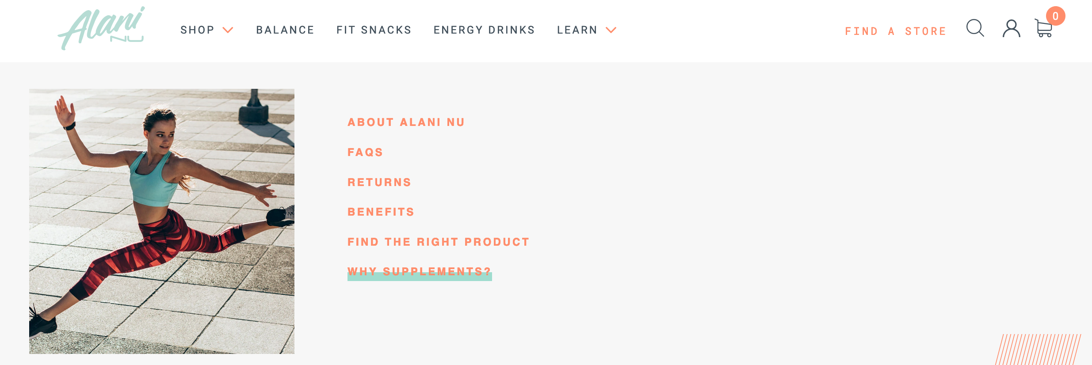Click the Find a Store link
The height and width of the screenshot is (365, 1092).
coord(896,31)
